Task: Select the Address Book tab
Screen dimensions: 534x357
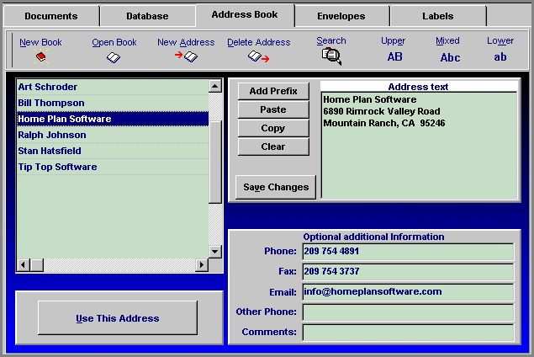Action: pos(245,14)
